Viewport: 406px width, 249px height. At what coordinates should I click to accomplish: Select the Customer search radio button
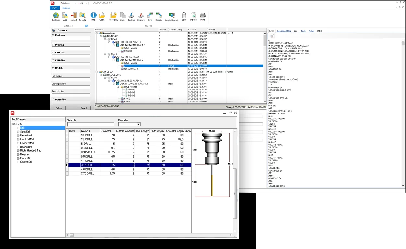[x=53, y=35]
